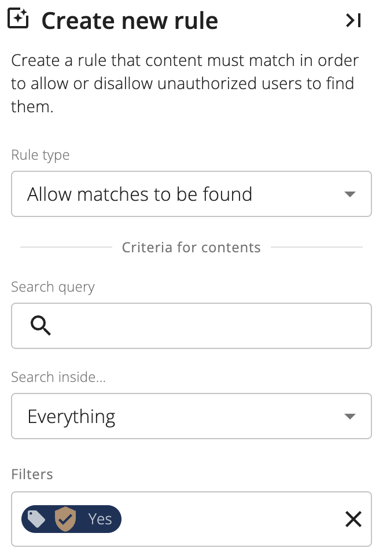Viewport: 383px width, 559px height.
Task: Click the 'Create new rule' heading text
Action: pos(130,21)
